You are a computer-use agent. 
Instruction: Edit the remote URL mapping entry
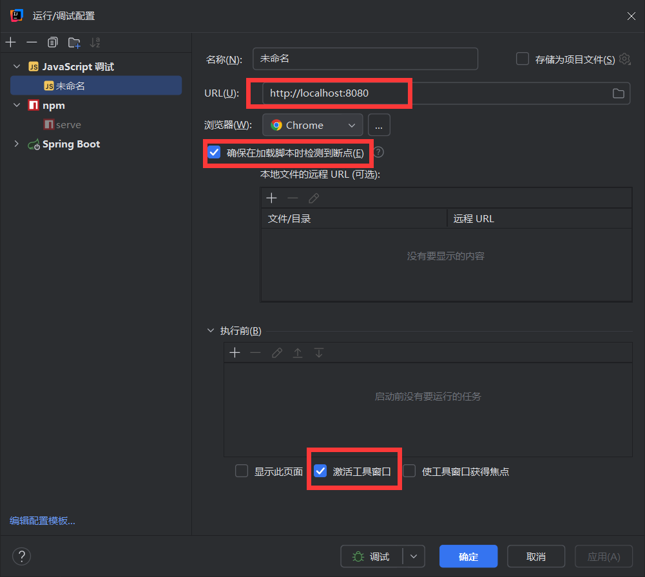point(314,198)
